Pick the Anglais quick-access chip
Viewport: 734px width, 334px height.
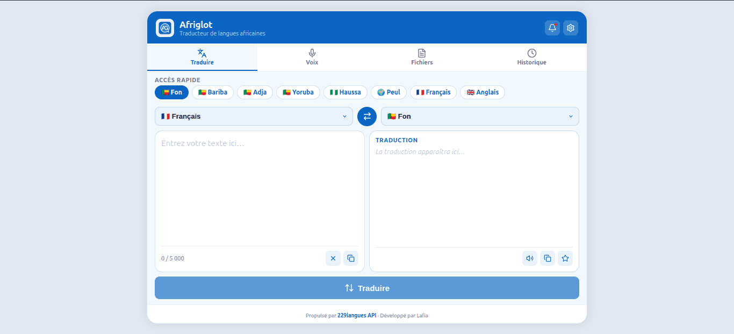(483, 92)
